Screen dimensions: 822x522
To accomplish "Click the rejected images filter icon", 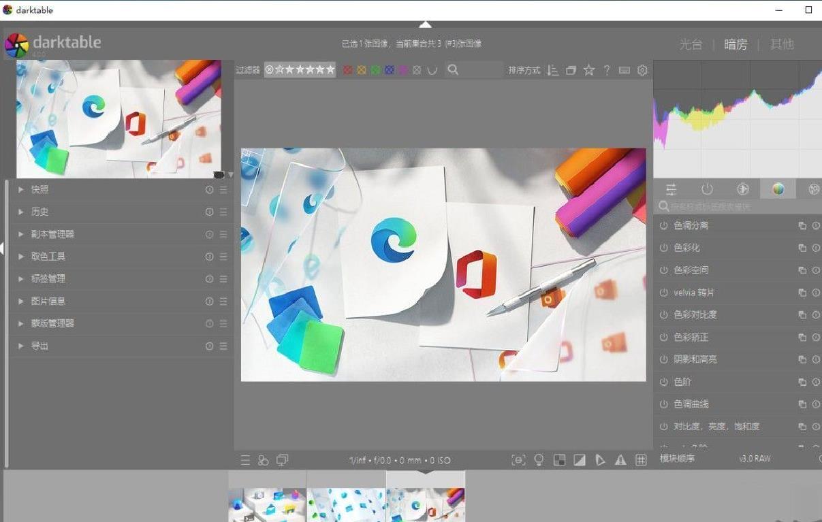I will 270,69.
